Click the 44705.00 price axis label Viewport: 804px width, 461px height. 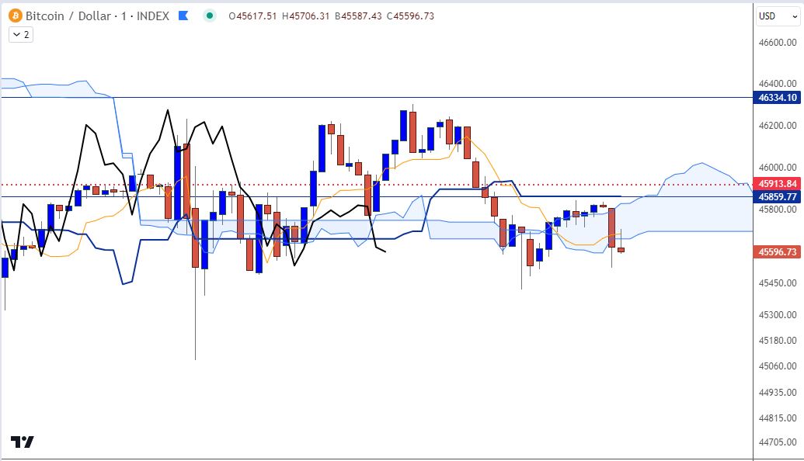(x=778, y=442)
